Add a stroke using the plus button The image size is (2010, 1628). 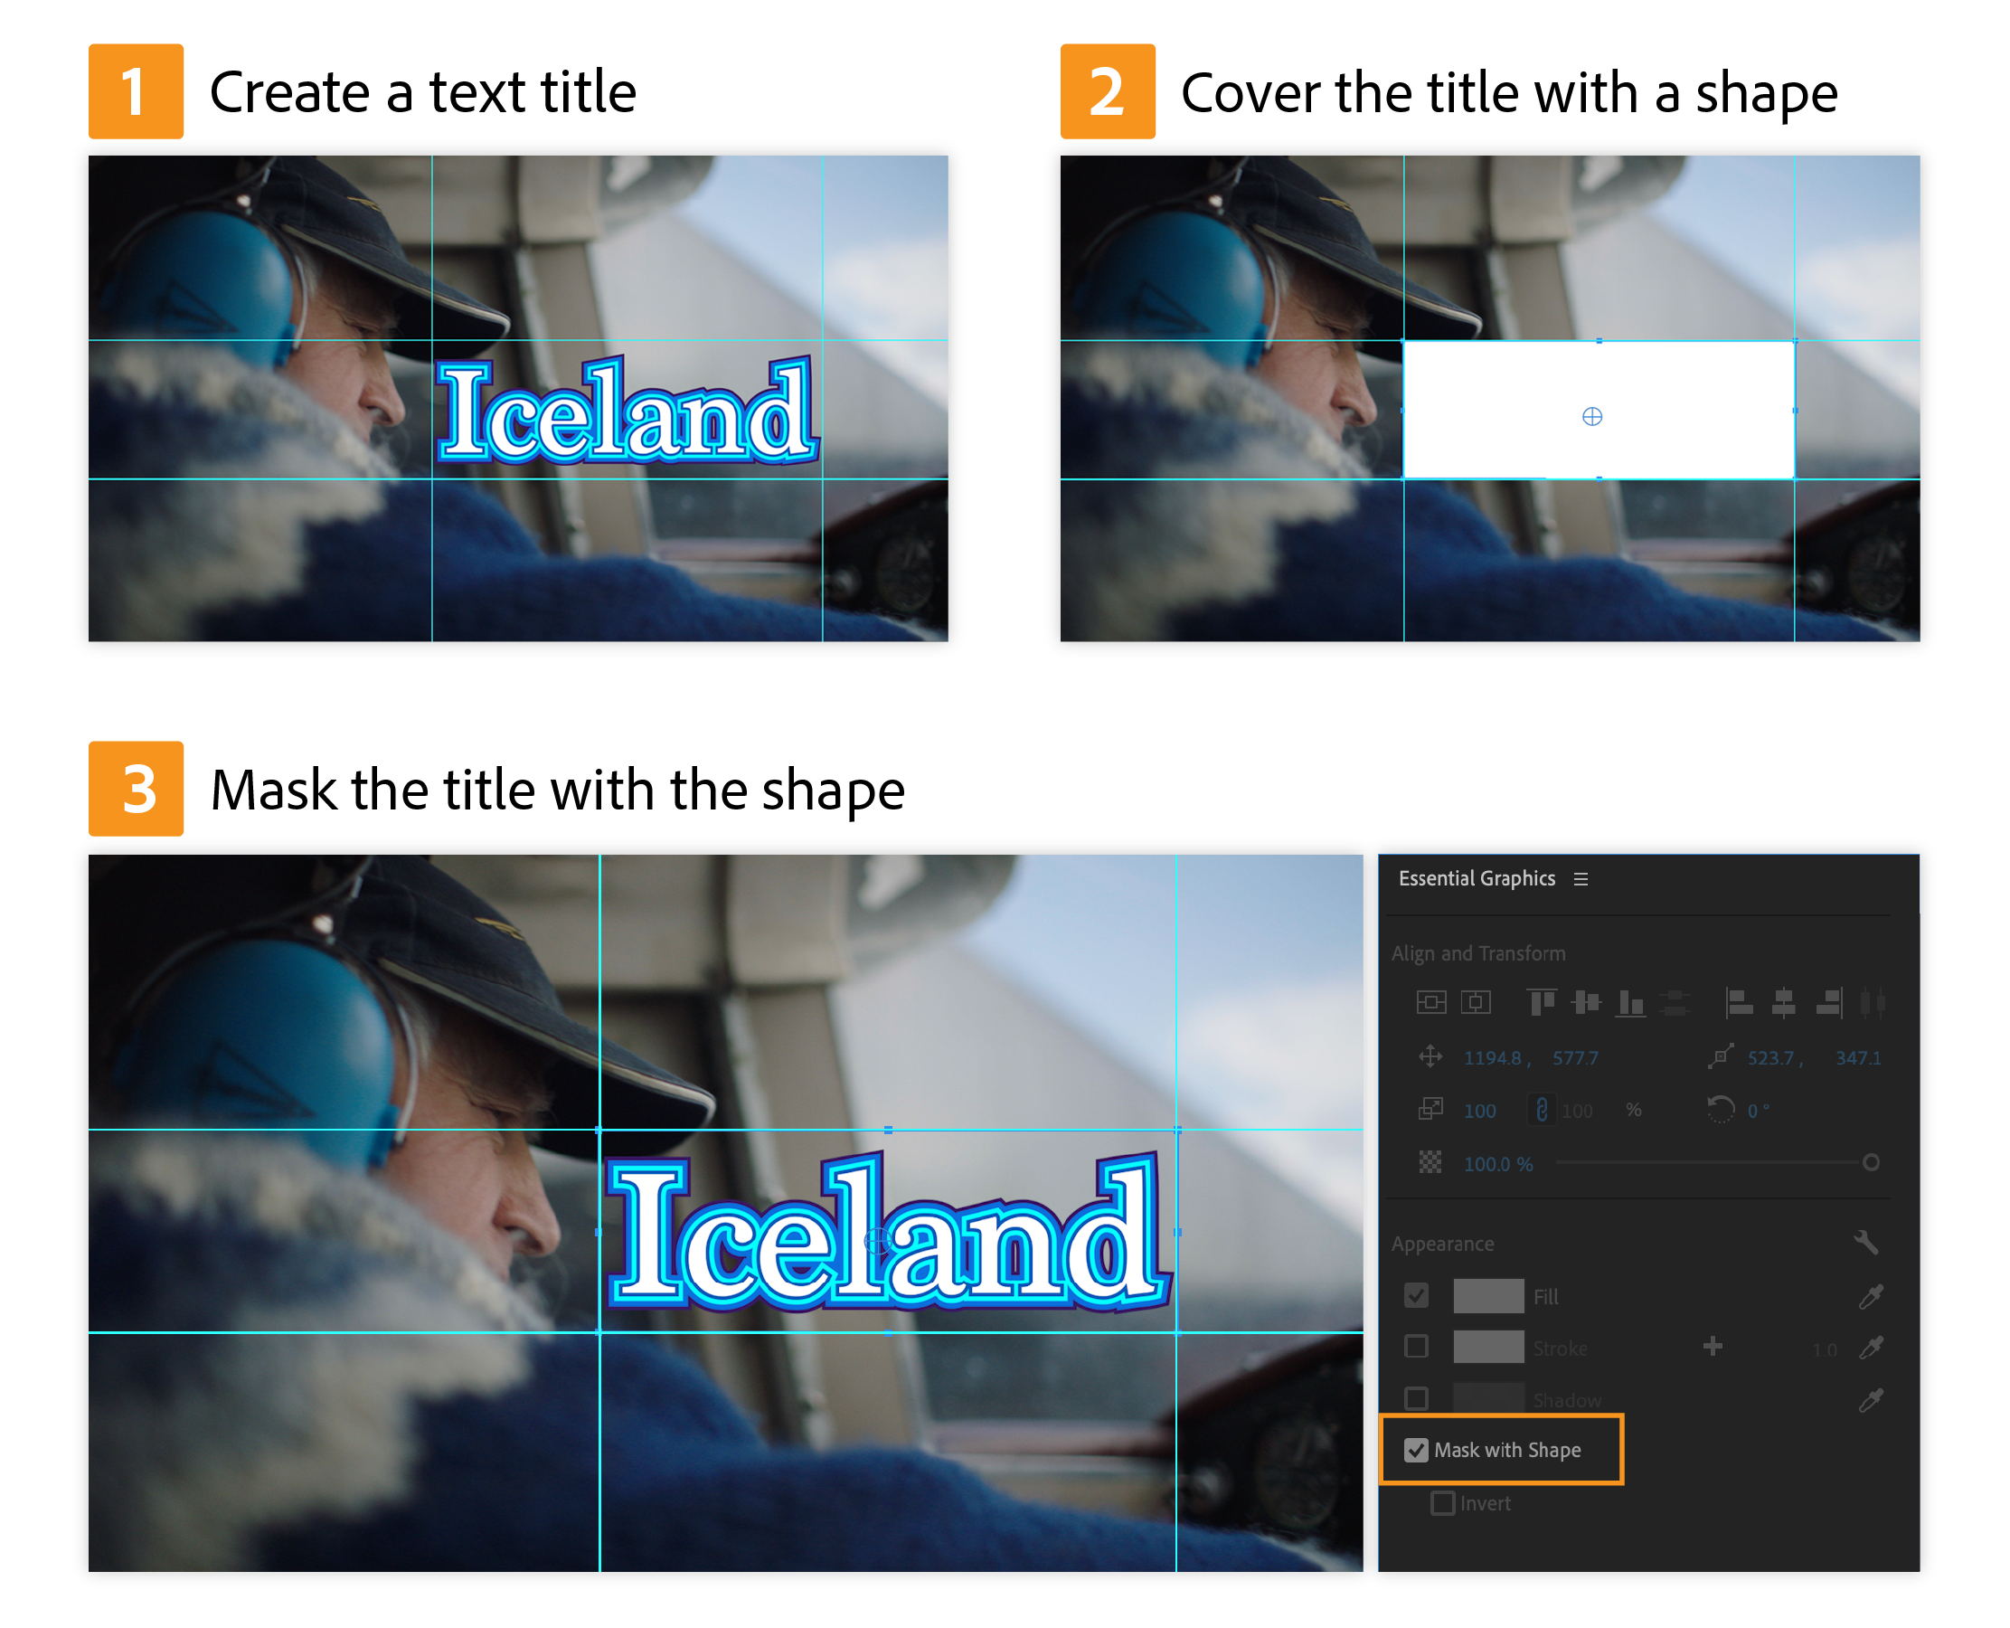pyautogui.click(x=1713, y=1347)
